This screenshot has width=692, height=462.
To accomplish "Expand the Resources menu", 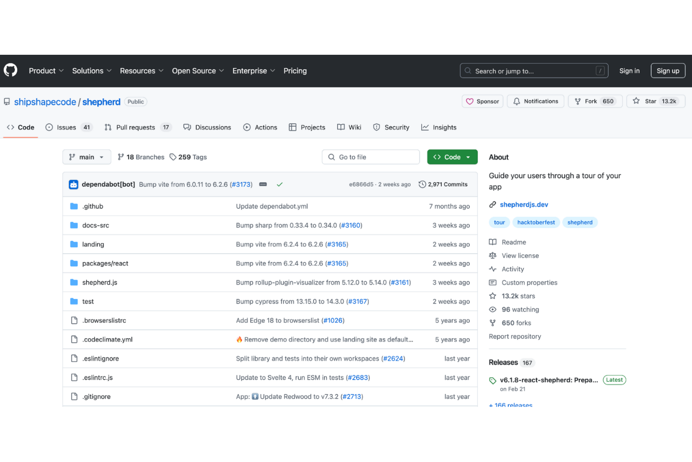I will coord(142,71).
